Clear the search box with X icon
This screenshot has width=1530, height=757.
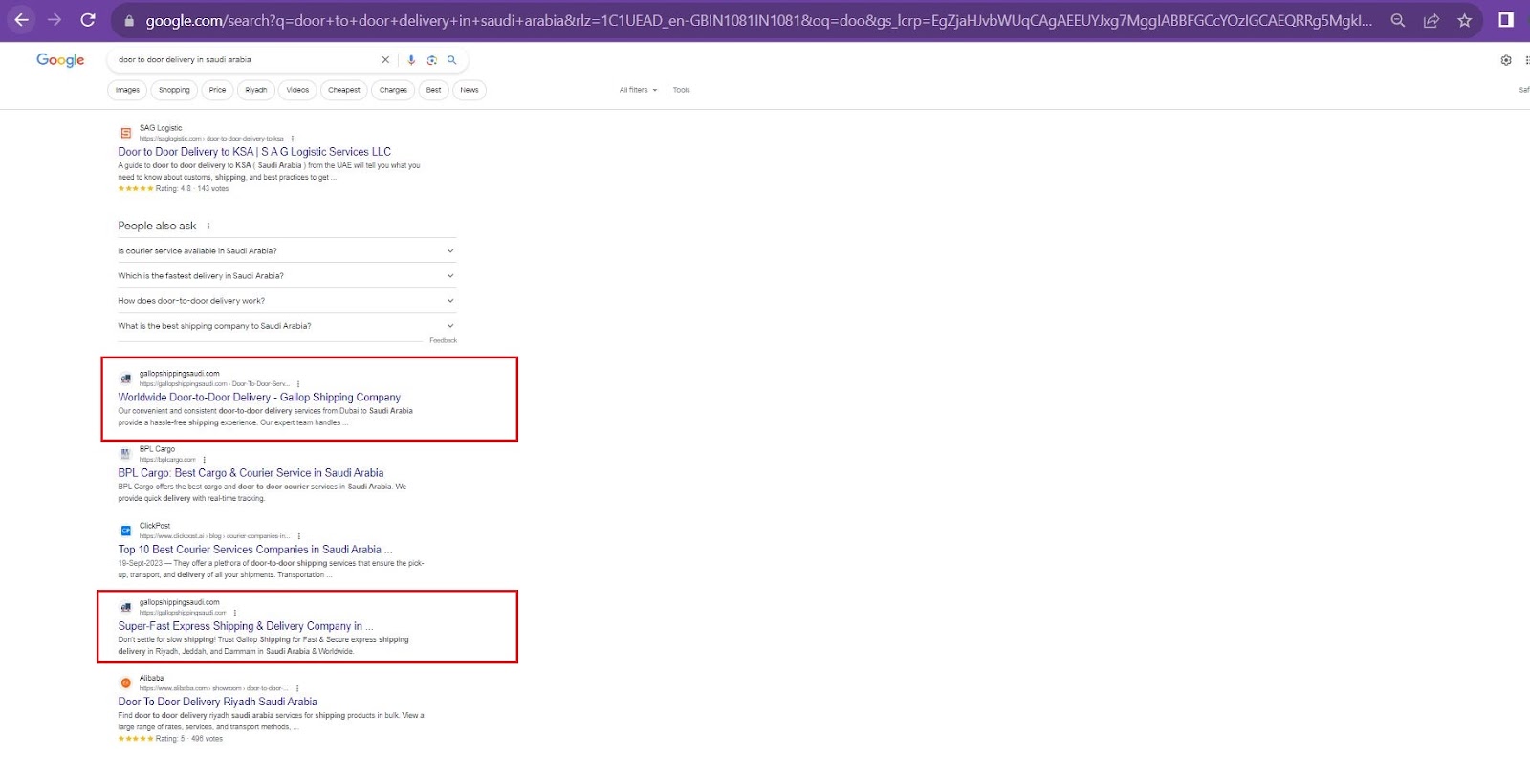pyautogui.click(x=385, y=59)
